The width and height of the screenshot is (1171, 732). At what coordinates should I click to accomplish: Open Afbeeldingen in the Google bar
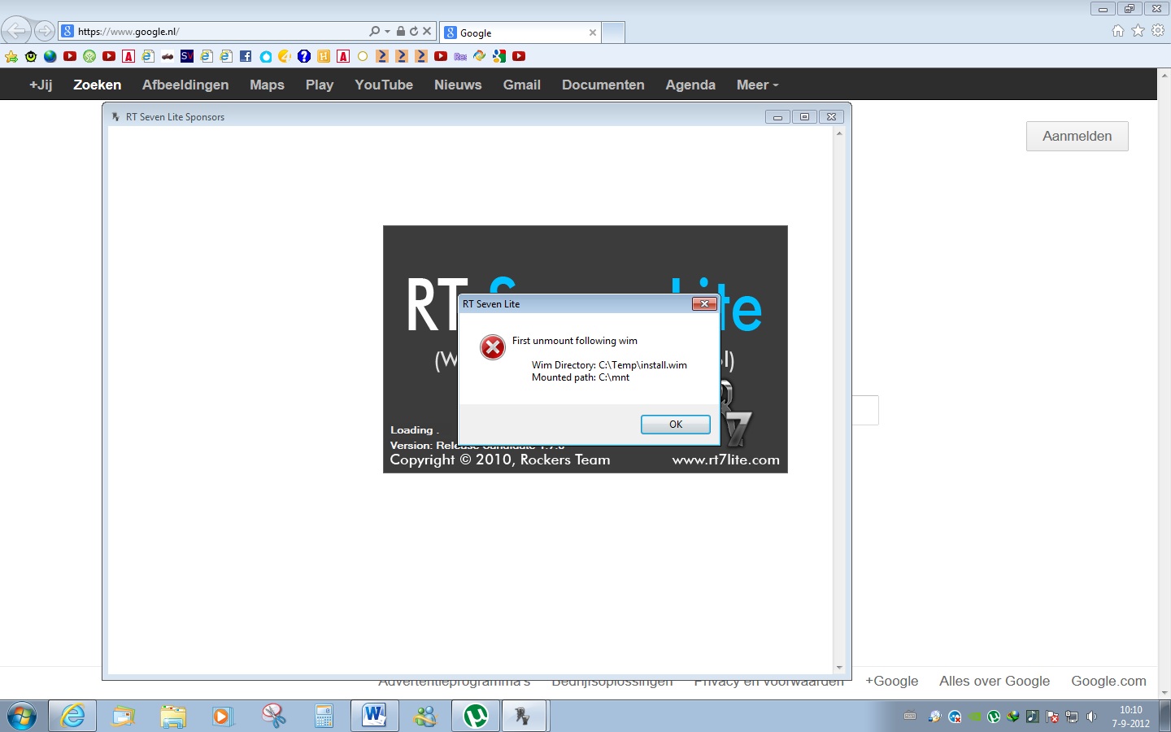click(x=185, y=85)
